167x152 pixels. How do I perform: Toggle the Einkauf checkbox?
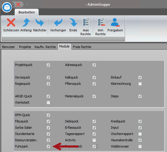point(140,77)
